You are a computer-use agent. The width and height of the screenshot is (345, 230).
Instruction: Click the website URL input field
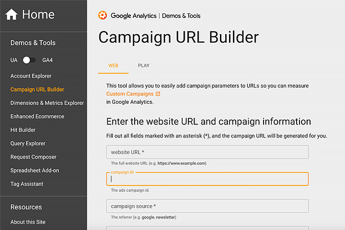(x=207, y=152)
